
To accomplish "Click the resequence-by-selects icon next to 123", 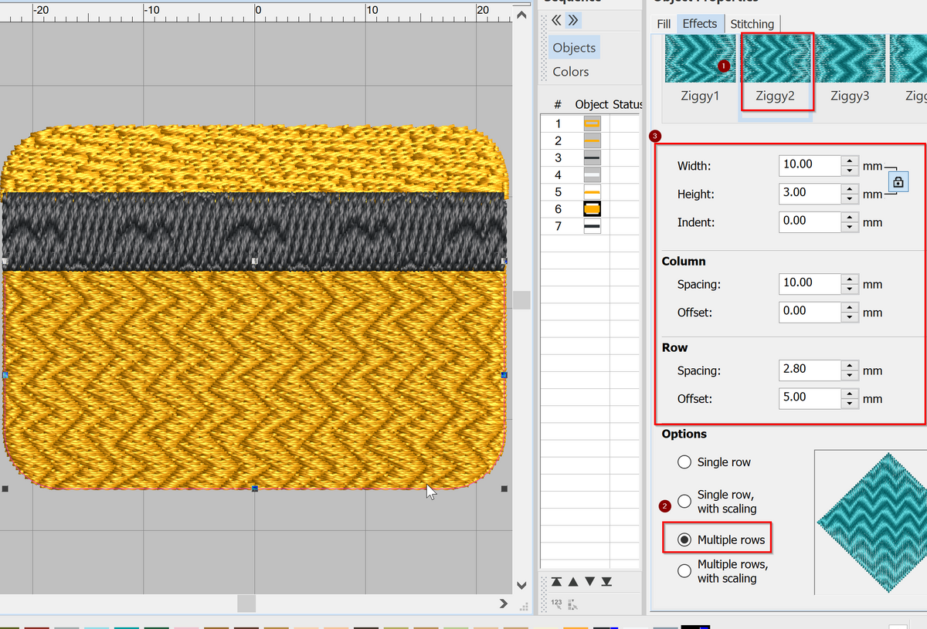I will (572, 606).
